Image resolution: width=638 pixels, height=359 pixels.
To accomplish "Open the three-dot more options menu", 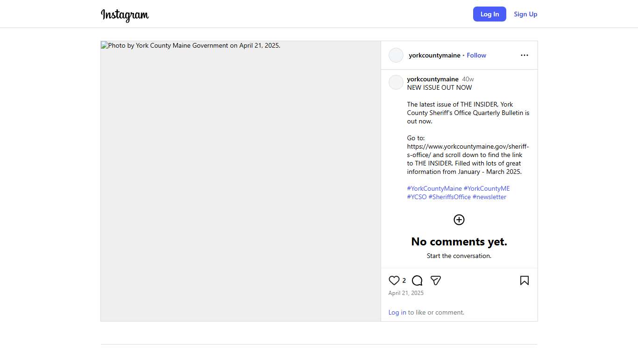I will [x=524, y=55].
